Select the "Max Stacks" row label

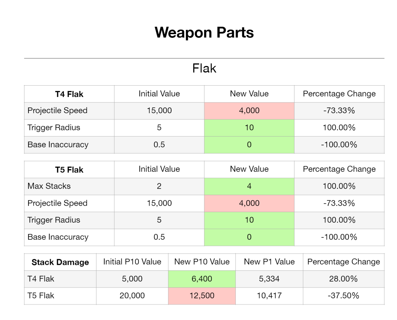coord(49,186)
